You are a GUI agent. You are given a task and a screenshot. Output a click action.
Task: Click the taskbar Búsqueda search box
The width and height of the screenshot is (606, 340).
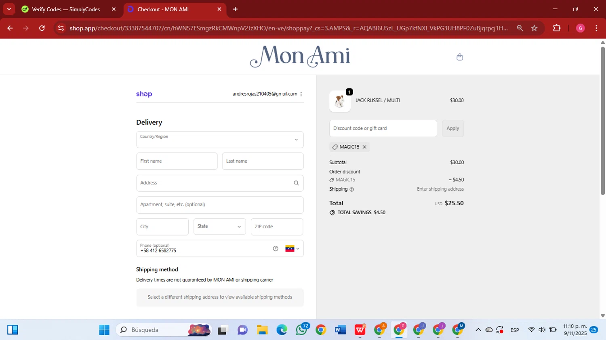(164, 330)
